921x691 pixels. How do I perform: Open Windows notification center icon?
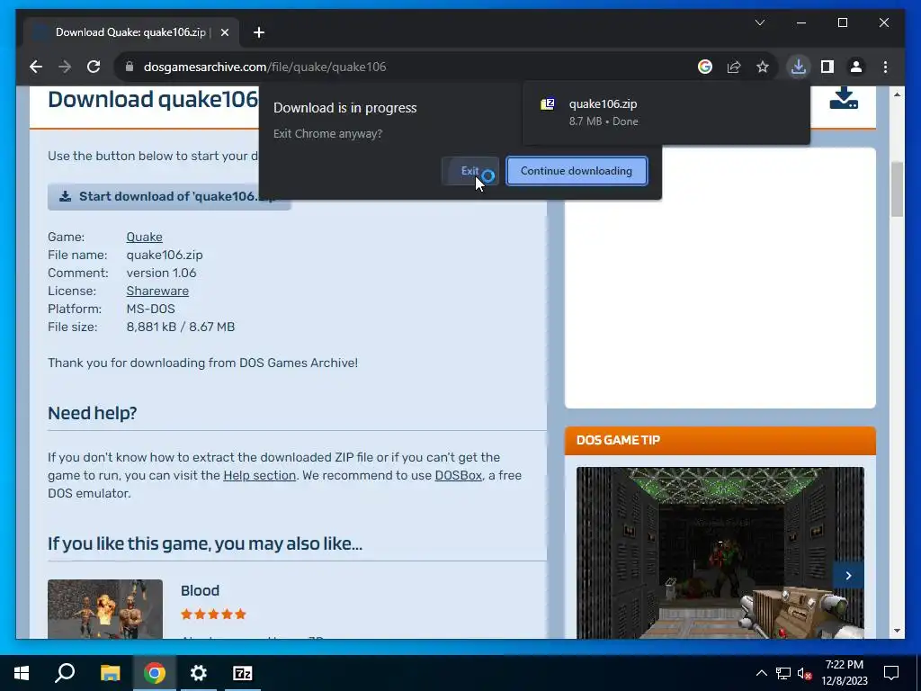pos(891,673)
